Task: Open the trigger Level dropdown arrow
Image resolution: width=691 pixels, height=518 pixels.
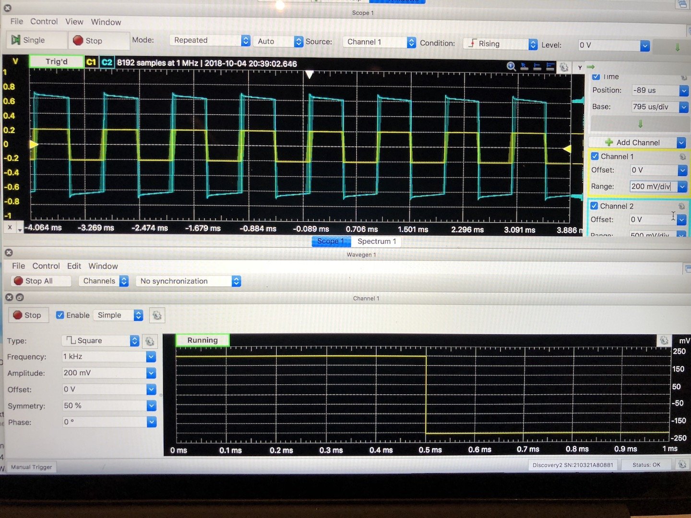Action: (645, 46)
